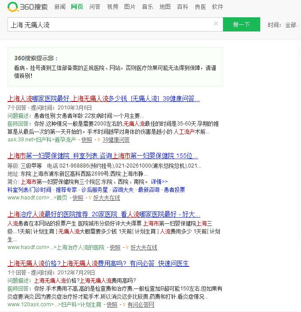
Task: Switch to the 百科 tab
Action: [183, 7]
